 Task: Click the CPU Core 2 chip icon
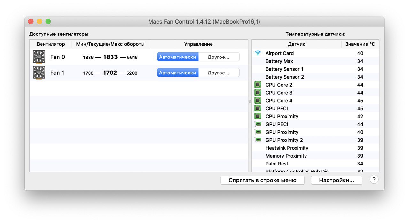pyautogui.click(x=258, y=85)
